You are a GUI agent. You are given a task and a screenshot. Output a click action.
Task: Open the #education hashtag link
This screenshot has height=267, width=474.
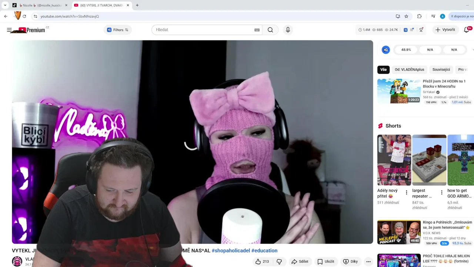(264, 251)
